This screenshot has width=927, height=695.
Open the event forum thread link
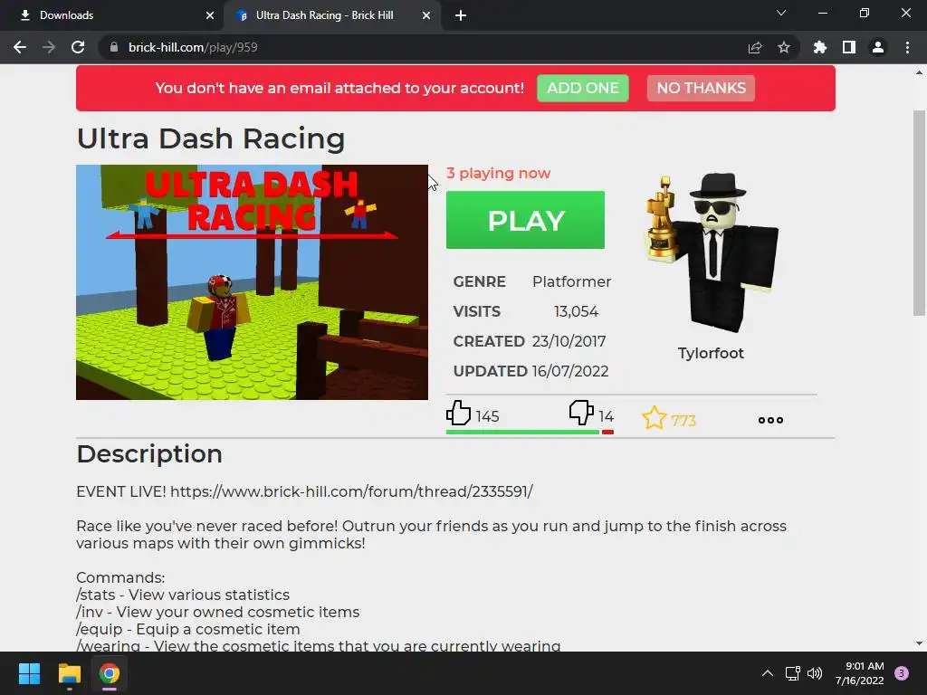pyautogui.click(x=352, y=491)
